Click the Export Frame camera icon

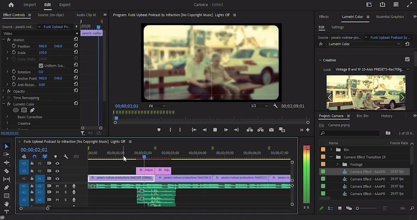[271, 130]
